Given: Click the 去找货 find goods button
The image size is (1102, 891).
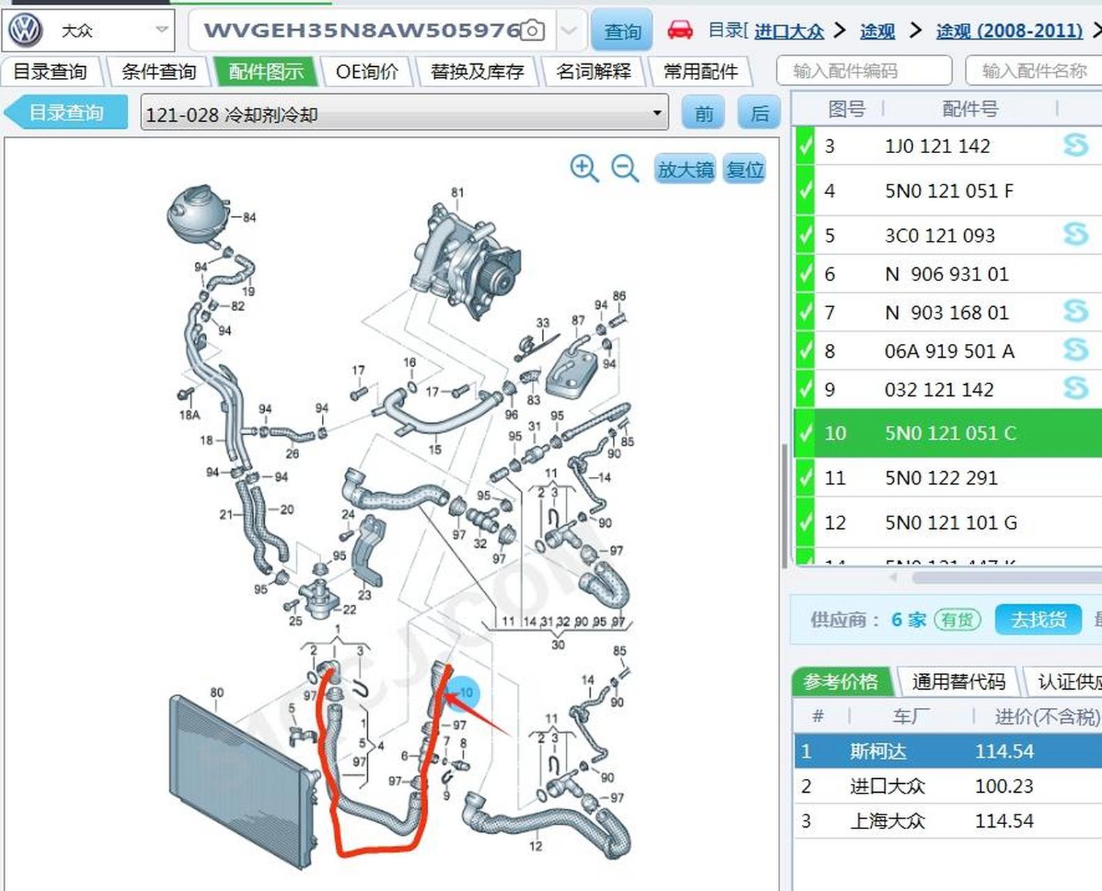Looking at the screenshot, I should click(x=1038, y=620).
